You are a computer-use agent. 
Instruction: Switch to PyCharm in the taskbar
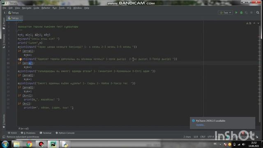[53, 144]
